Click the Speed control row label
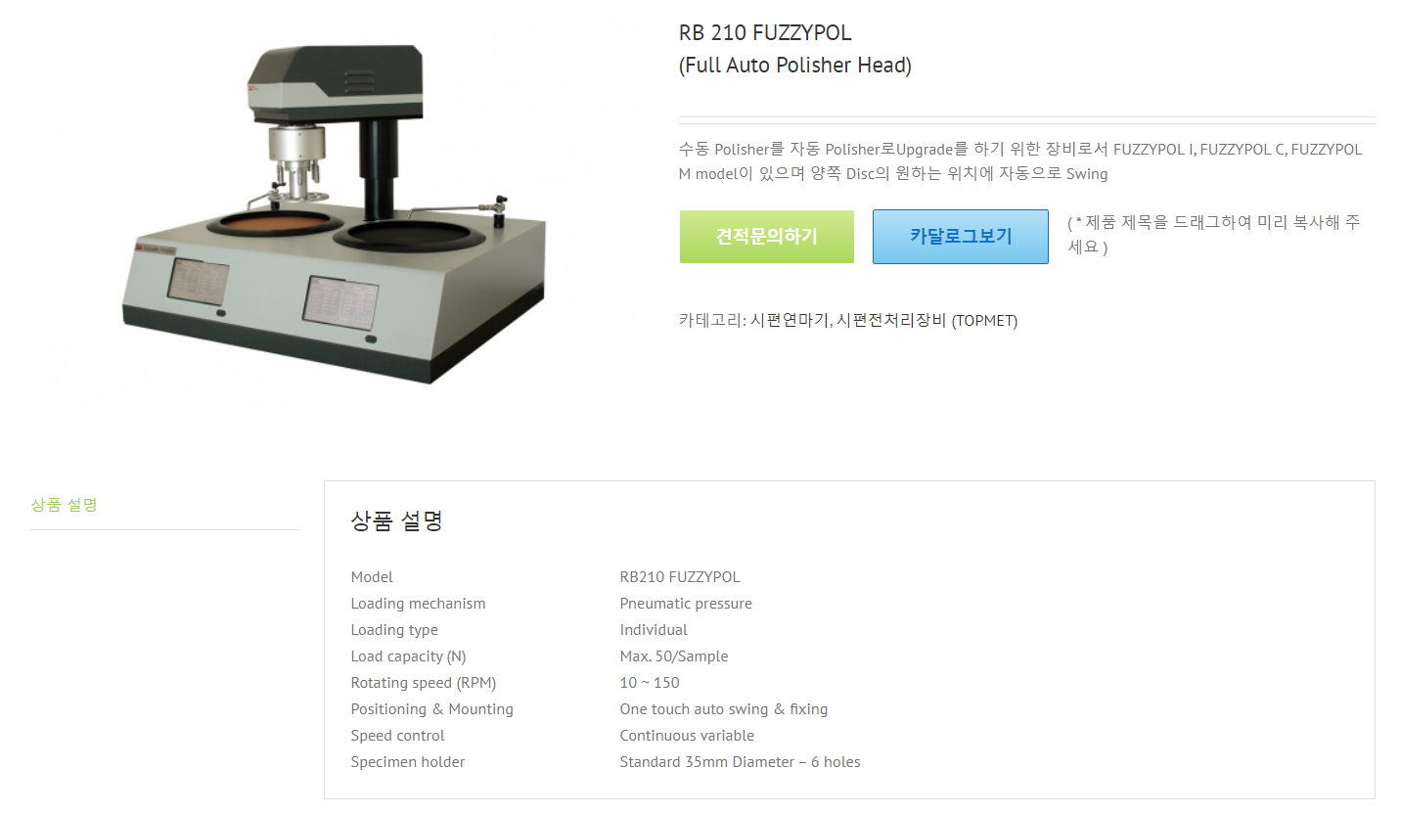Screen dimensions: 1401x814 coord(397,736)
